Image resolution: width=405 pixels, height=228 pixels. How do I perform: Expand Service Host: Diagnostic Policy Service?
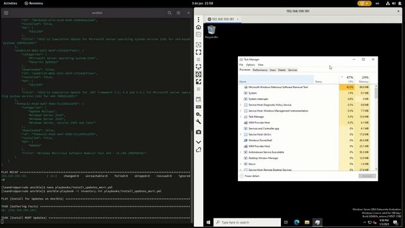[240, 105]
